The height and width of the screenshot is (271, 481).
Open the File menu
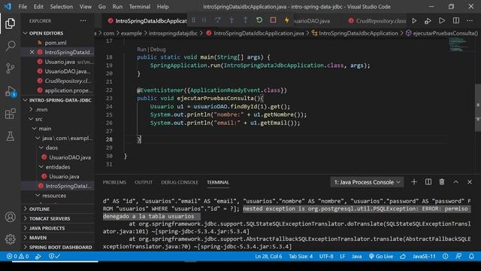click(23, 7)
